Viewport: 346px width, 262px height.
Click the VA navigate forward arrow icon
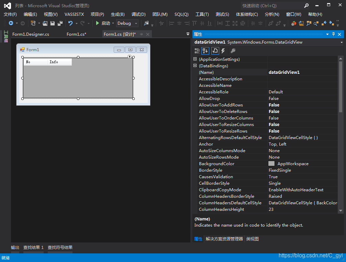[x=332, y=23]
